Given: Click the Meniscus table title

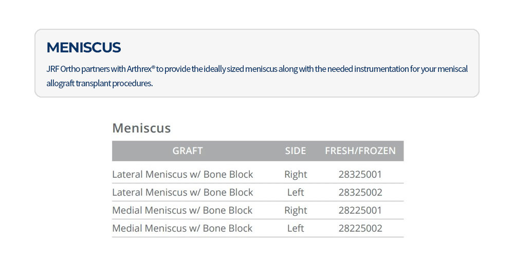Looking at the screenshot, I should point(141,128).
